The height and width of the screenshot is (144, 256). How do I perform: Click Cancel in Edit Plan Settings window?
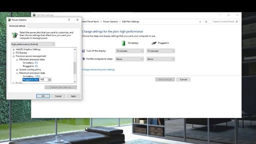tap(183, 80)
